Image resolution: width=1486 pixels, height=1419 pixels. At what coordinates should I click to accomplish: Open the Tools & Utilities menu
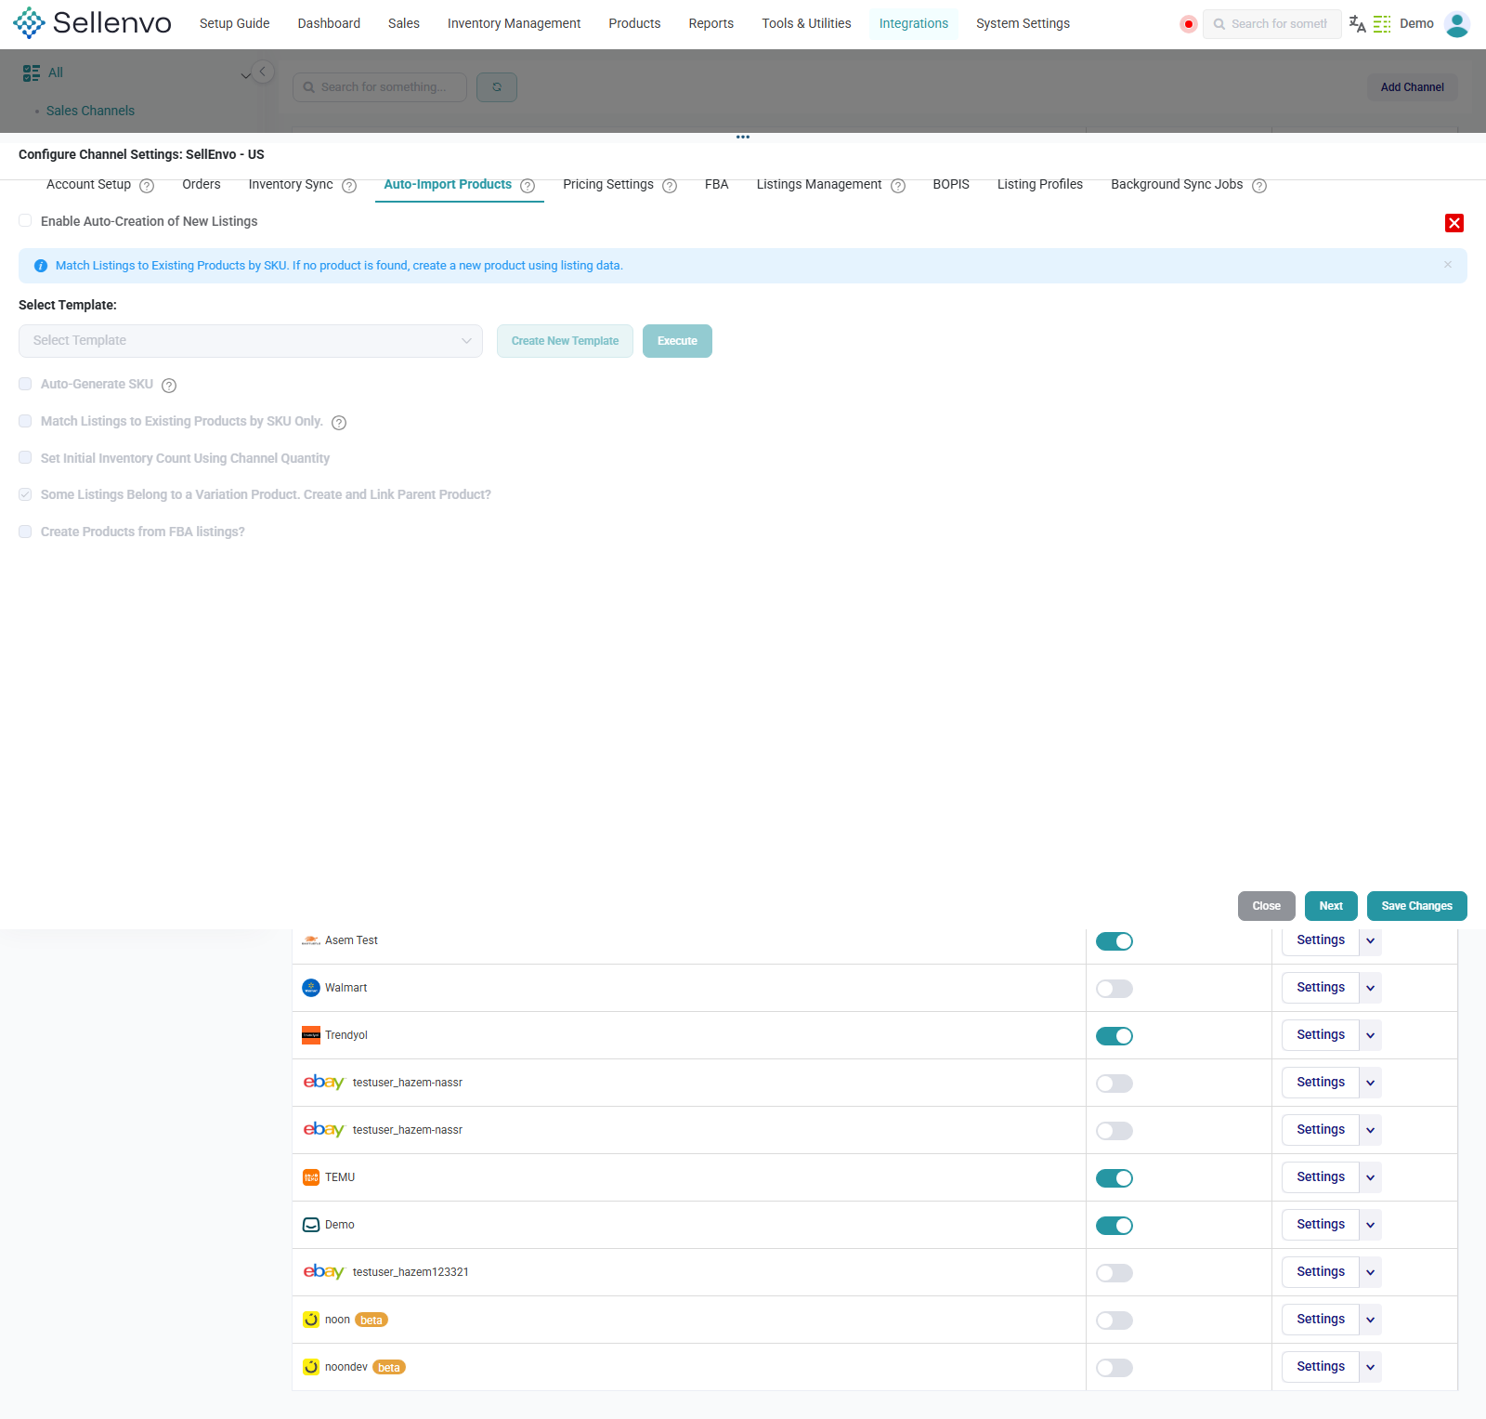[x=806, y=23]
